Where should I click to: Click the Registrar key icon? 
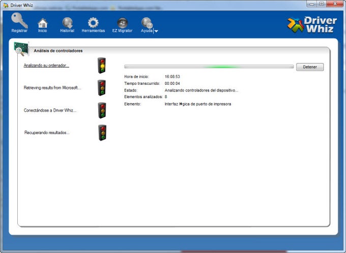19,20
